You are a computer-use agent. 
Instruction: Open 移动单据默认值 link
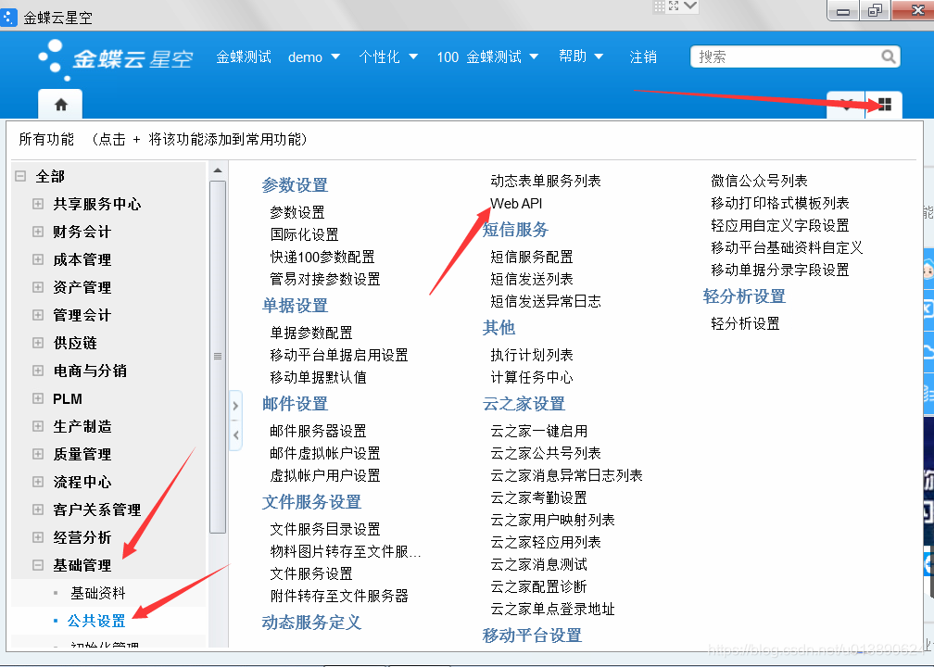318,378
